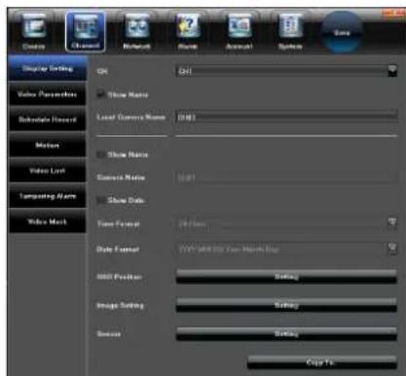
Task: Select the Display Setting tab
Action: click(48, 68)
